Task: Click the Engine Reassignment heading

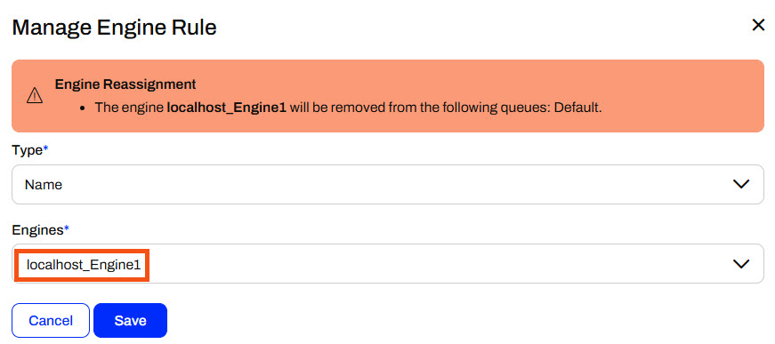Action: pyautogui.click(x=125, y=84)
